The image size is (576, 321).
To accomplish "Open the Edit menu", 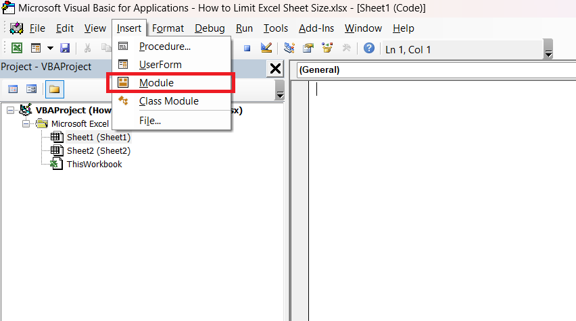I will coord(65,28).
